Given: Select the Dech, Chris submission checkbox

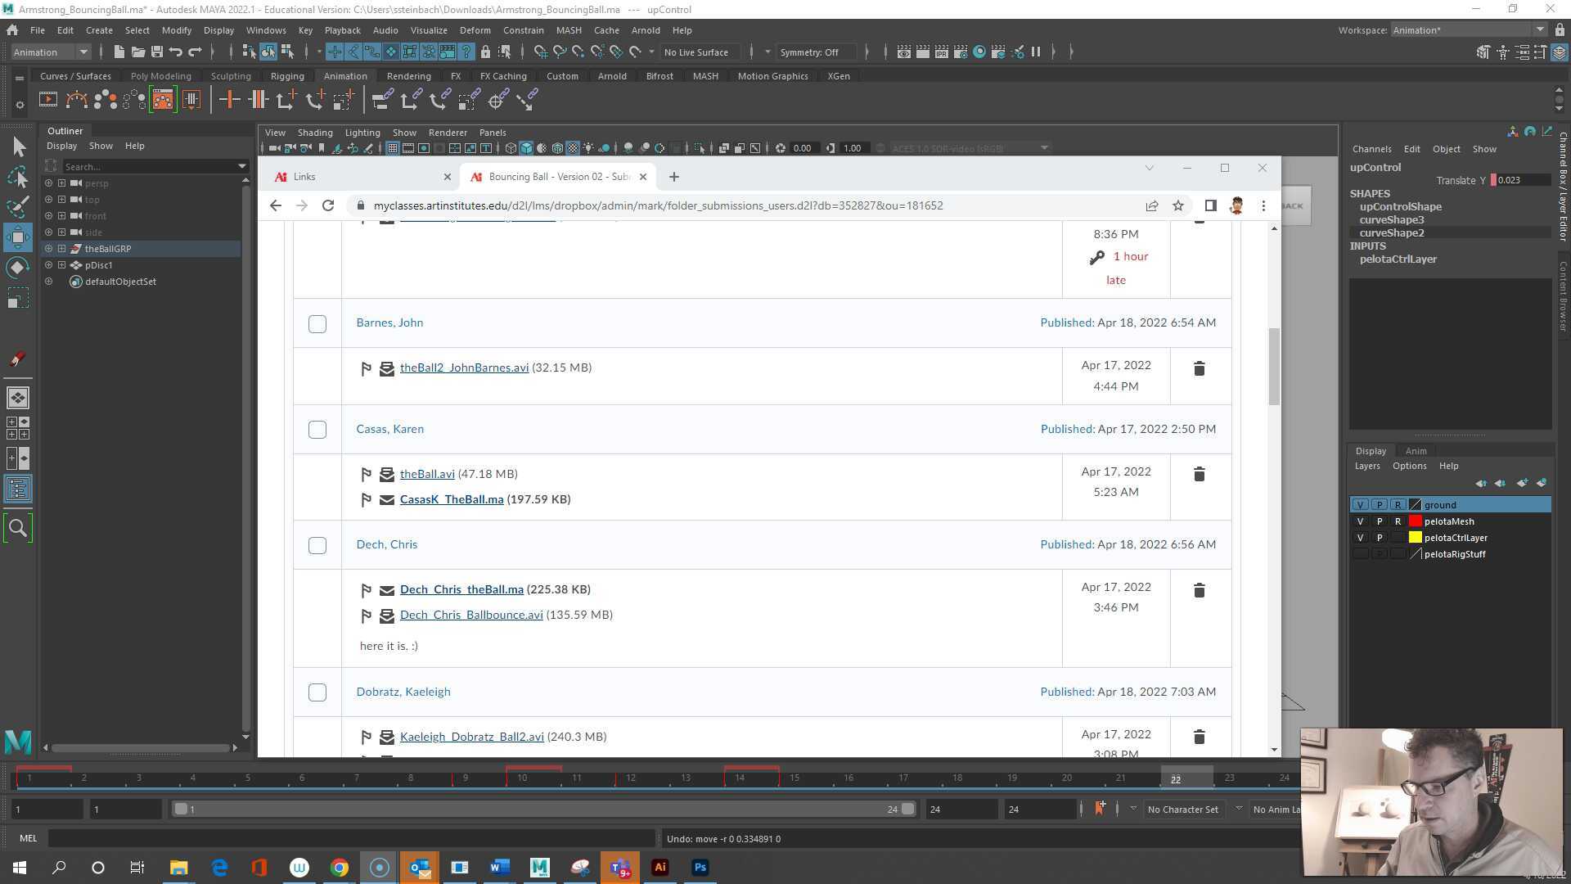Looking at the screenshot, I should click(317, 545).
